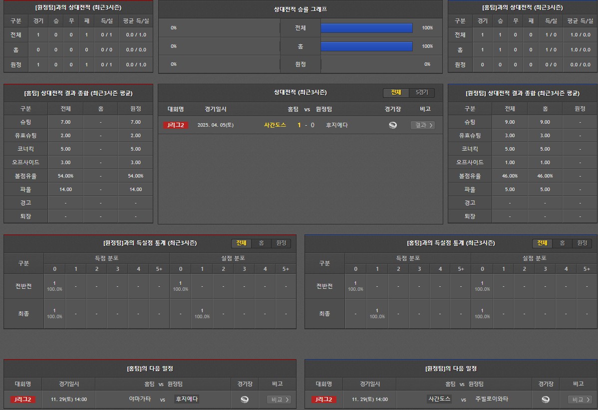Click 주빌로이와타 team name in next schedule
Screen dimensions: 598x410
click(492, 399)
